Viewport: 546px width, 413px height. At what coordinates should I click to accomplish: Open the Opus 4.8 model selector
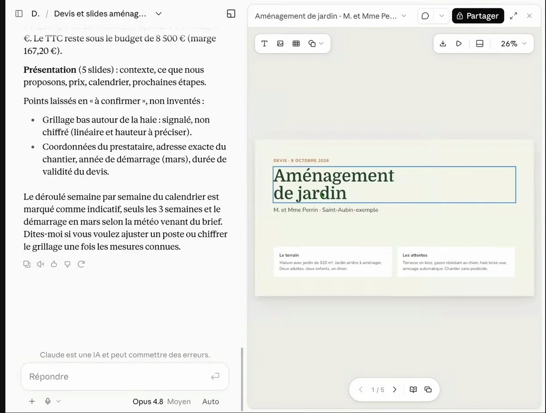click(147, 402)
